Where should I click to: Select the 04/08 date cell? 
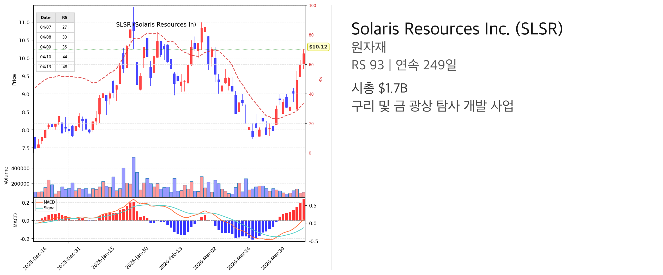46,37
